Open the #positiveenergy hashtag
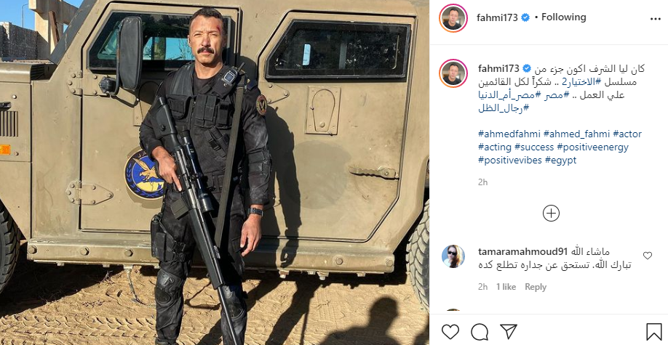Screen dimensions: 668x345 [x=592, y=147]
